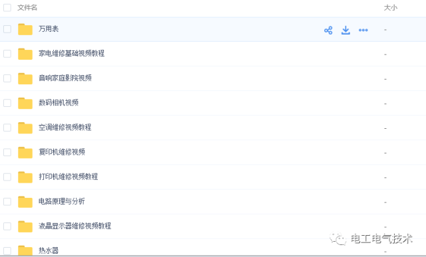
Task: Open the 家电维修基础视频教程 folder name
Action: click(x=71, y=53)
